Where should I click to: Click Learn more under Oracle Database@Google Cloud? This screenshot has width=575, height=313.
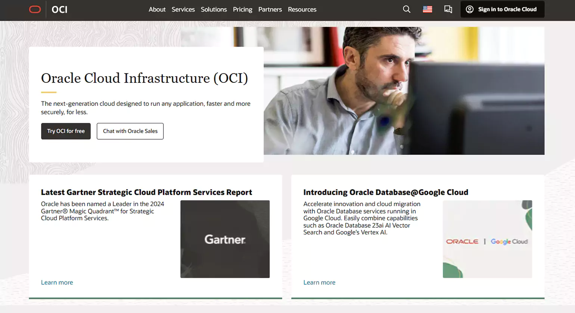[x=319, y=282]
